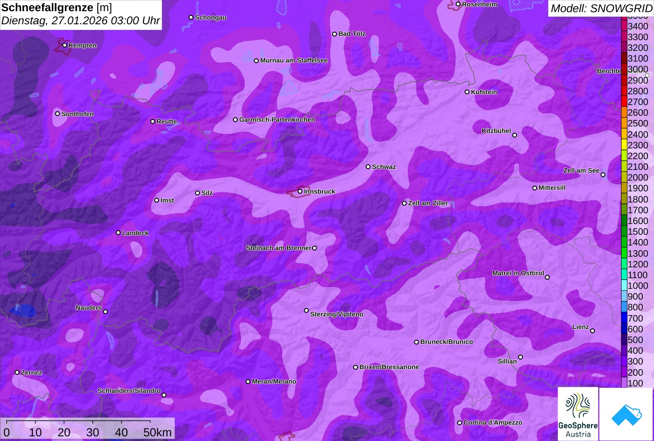Click the 'Sonthofen' label
This screenshot has height=441, width=654.
78,114
